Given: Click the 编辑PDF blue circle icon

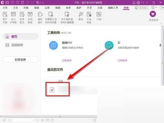Looking at the screenshot, I should [x=53, y=45].
